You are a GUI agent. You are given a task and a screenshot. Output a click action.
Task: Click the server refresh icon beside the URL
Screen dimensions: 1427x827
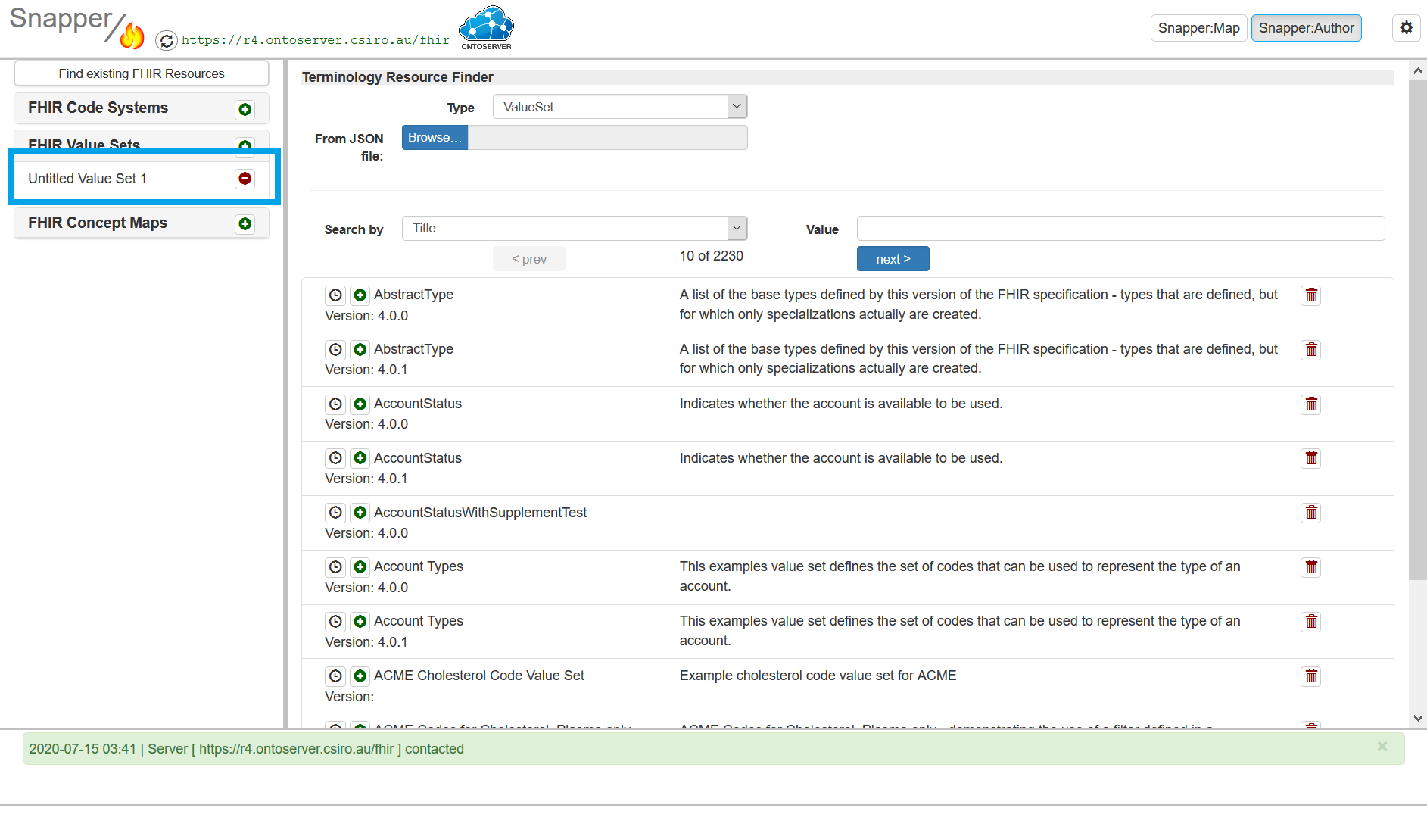[x=167, y=40]
